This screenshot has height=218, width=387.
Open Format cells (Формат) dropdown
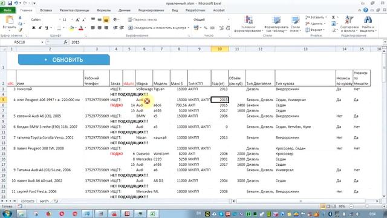pyautogui.click(x=314, y=30)
